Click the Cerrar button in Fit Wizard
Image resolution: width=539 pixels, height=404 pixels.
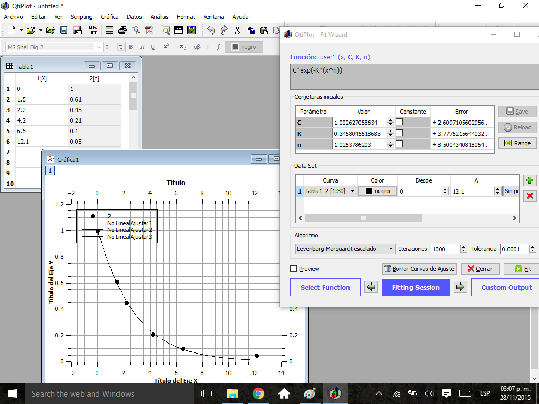point(480,269)
